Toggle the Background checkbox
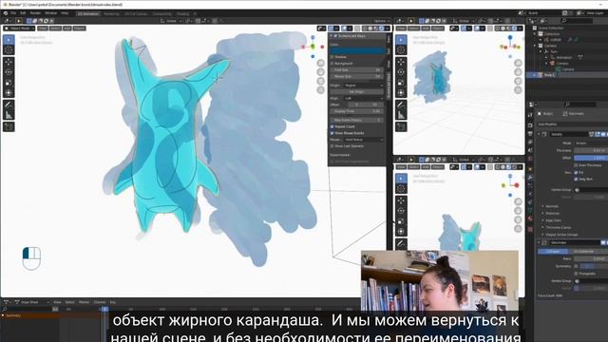 coord(332,64)
